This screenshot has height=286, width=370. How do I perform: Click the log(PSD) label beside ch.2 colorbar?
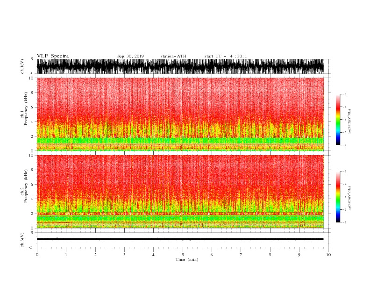pyautogui.click(x=350, y=199)
